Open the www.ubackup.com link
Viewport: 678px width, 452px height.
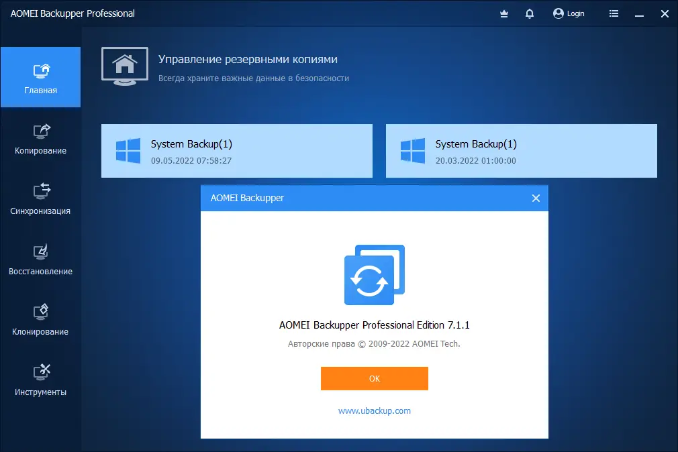click(375, 411)
